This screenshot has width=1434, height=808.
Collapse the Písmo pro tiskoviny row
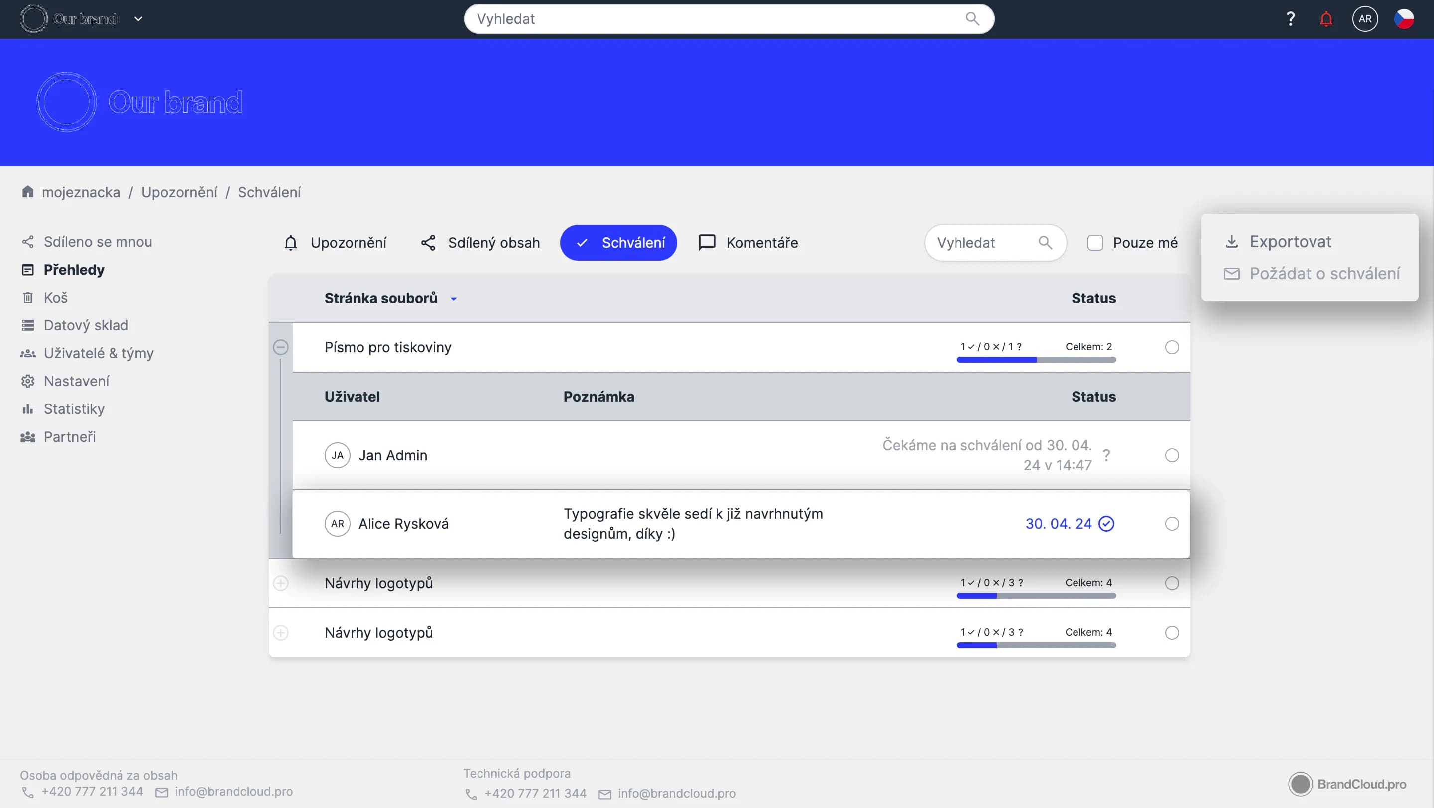[280, 348]
